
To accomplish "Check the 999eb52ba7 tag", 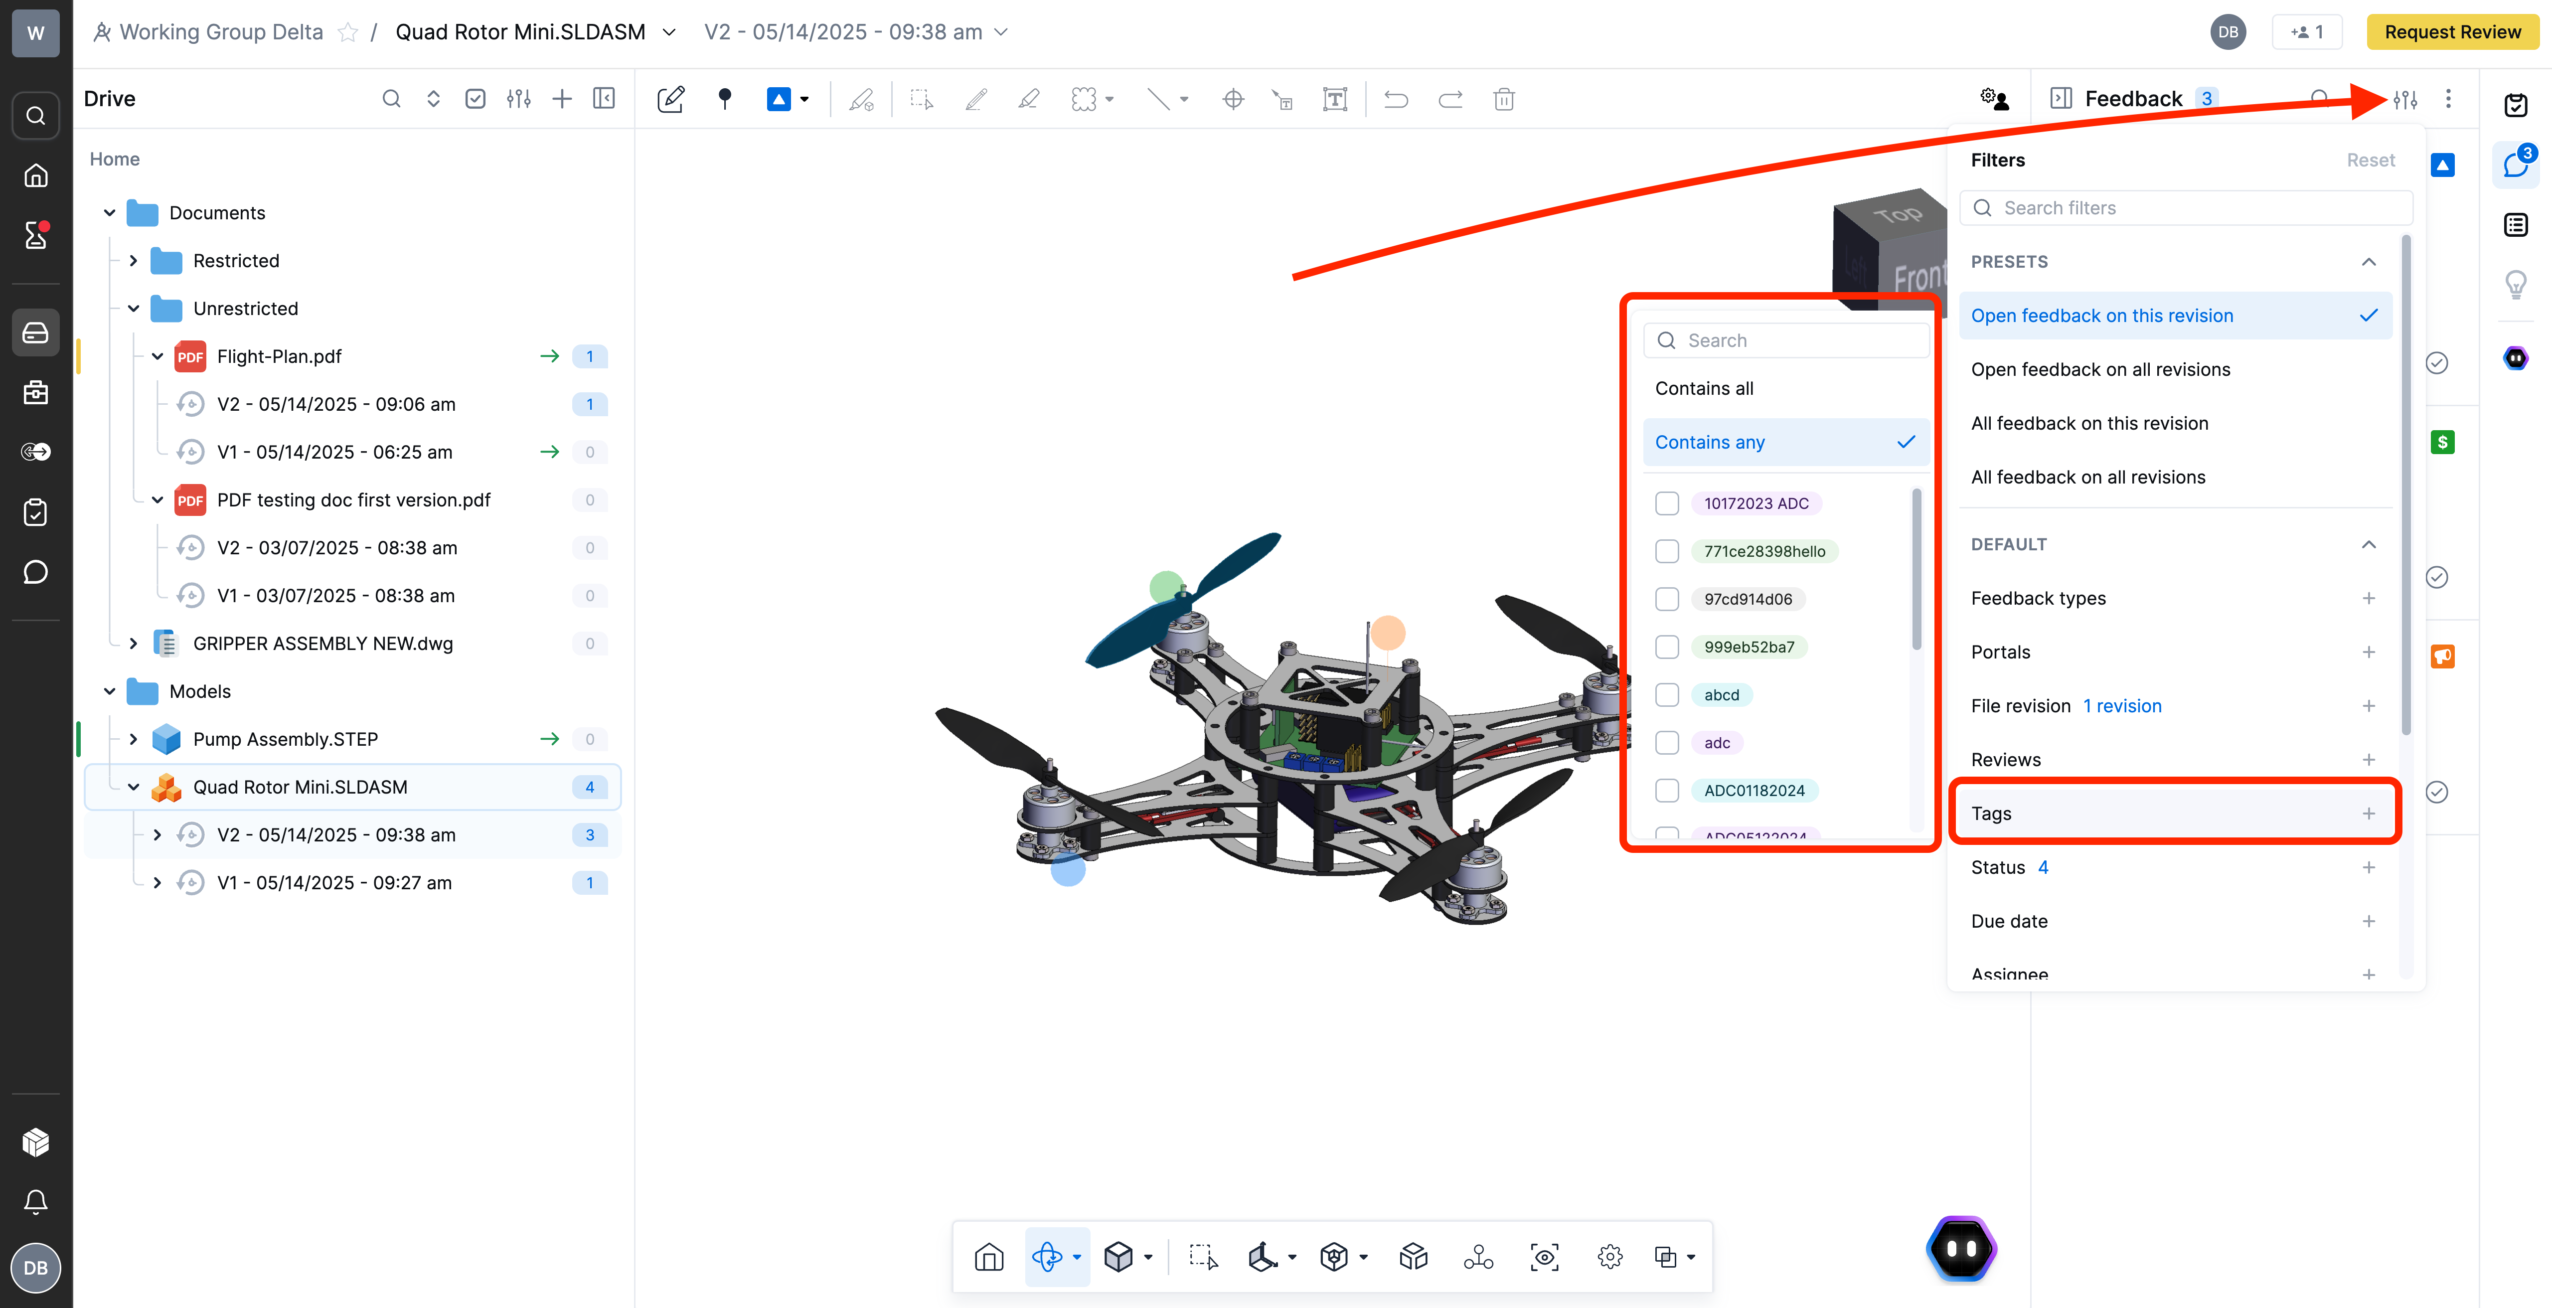I will coord(1667,647).
